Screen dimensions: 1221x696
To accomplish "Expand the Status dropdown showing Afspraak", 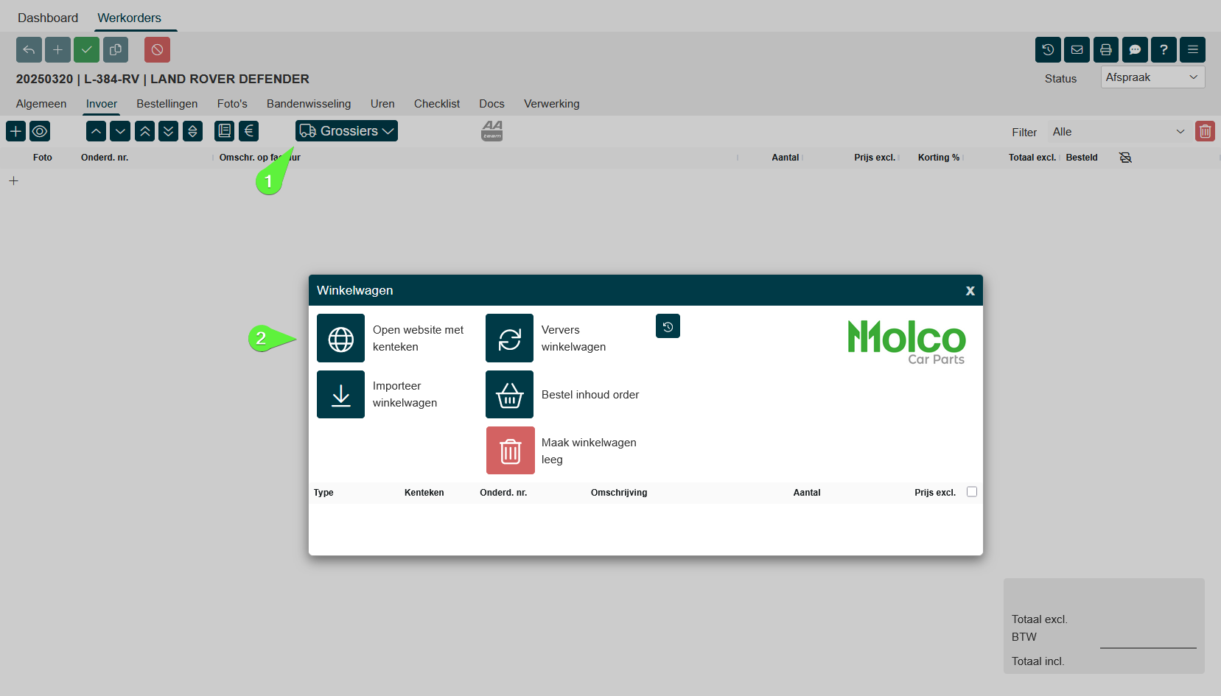I will coord(1152,77).
